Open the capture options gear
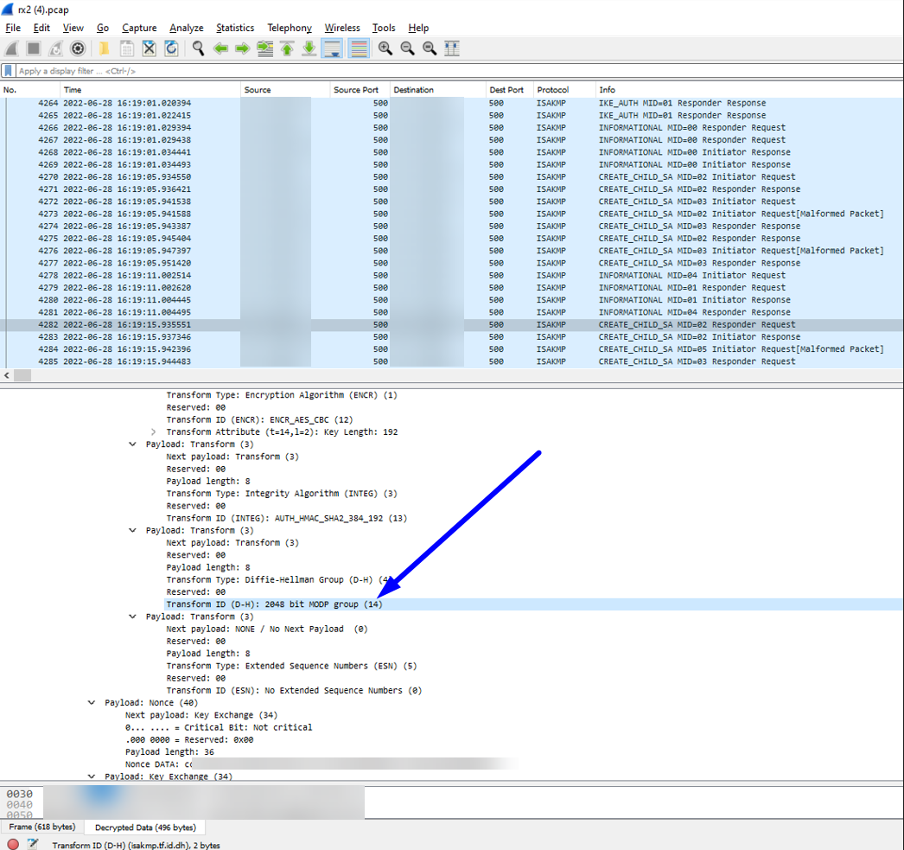 pyautogui.click(x=77, y=48)
